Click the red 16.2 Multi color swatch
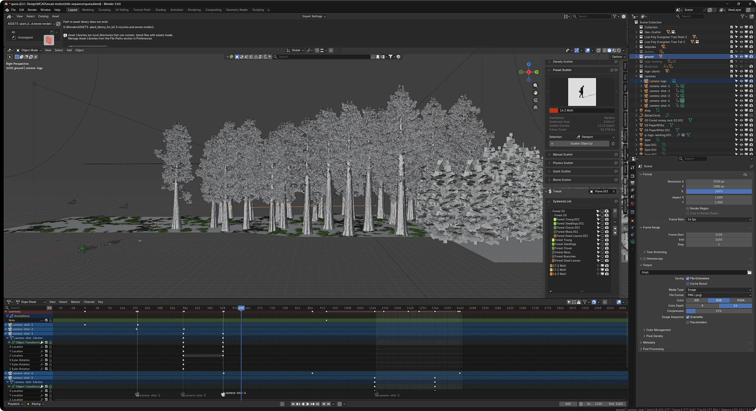This screenshot has height=411, width=756. click(554, 111)
